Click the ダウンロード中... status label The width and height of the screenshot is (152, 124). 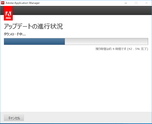pos(15,34)
